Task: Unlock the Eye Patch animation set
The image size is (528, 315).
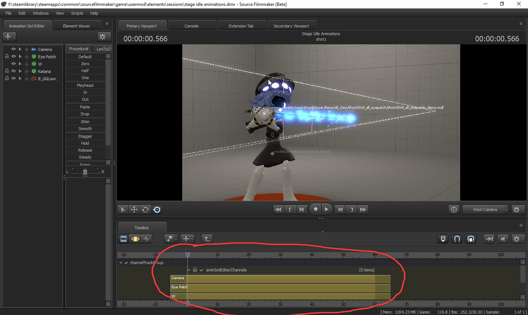Action: [7, 56]
